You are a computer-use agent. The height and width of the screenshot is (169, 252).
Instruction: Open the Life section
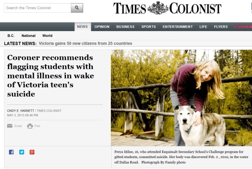click(203, 27)
